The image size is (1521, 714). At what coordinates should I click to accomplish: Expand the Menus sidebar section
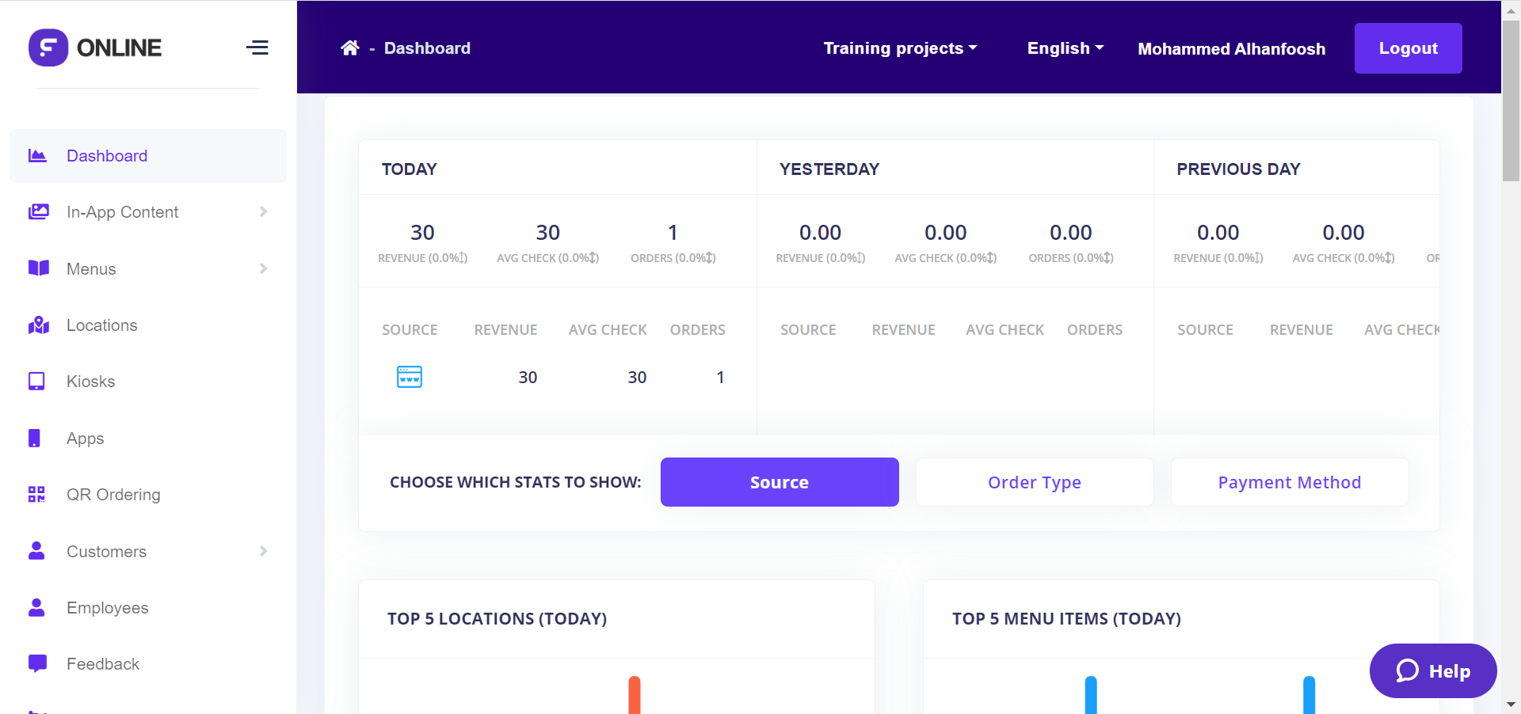tap(262, 268)
